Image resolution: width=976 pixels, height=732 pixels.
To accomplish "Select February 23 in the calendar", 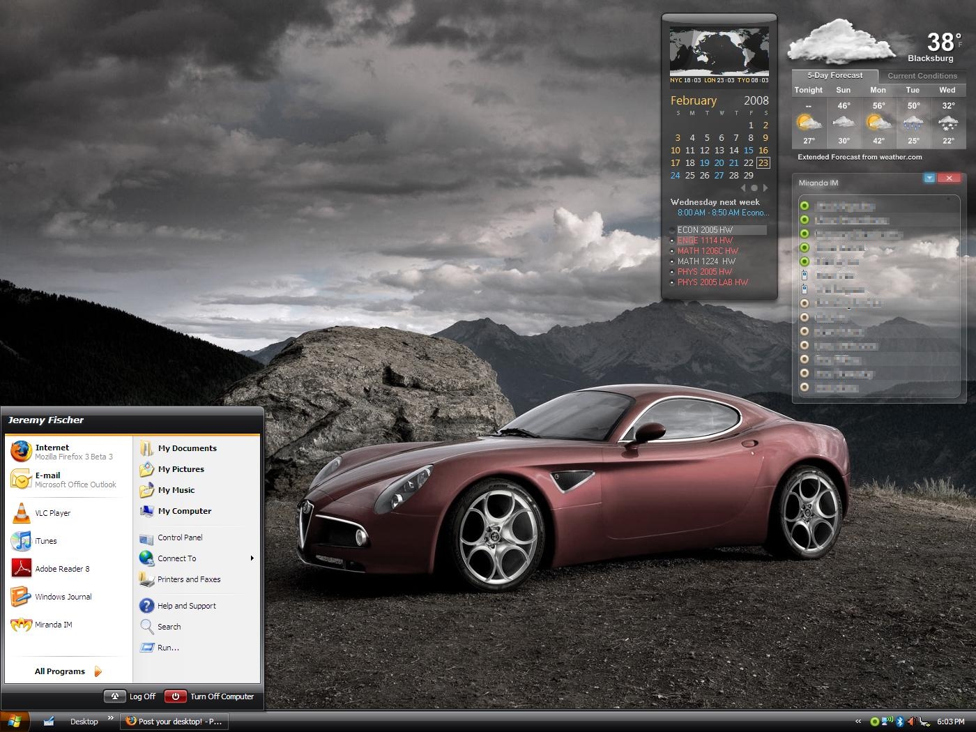I will (763, 162).
